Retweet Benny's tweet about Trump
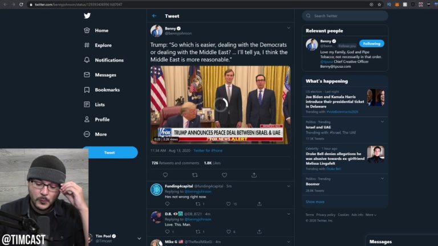The image size is (438, 246). coord(195,175)
